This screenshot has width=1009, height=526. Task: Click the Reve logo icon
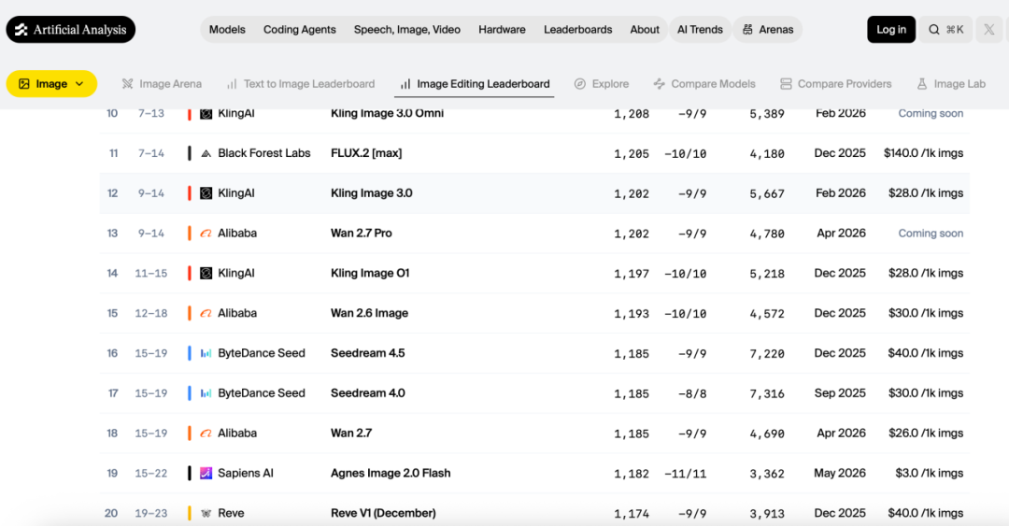(x=206, y=513)
